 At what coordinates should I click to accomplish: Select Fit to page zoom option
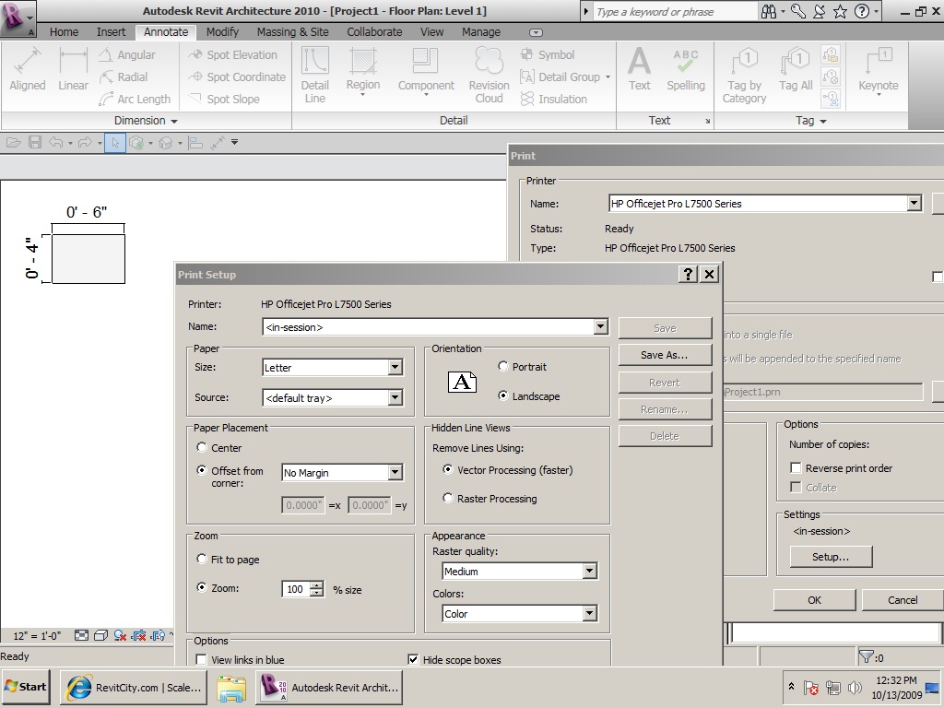pos(202,560)
